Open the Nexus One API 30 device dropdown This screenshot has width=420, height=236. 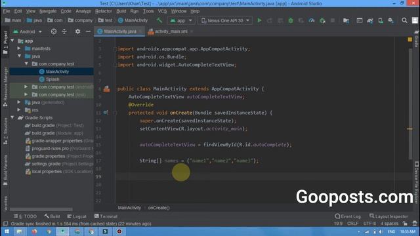[x=225, y=20]
